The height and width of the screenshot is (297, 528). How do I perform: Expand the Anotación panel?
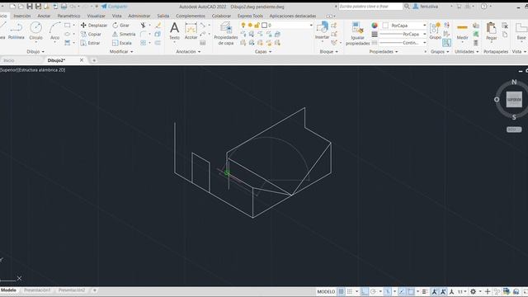click(x=188, y=51)
